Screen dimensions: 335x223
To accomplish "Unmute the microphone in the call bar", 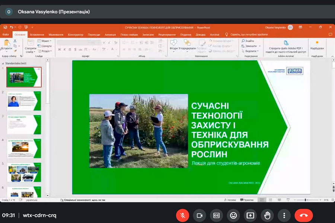I will (x=182, y=215).
